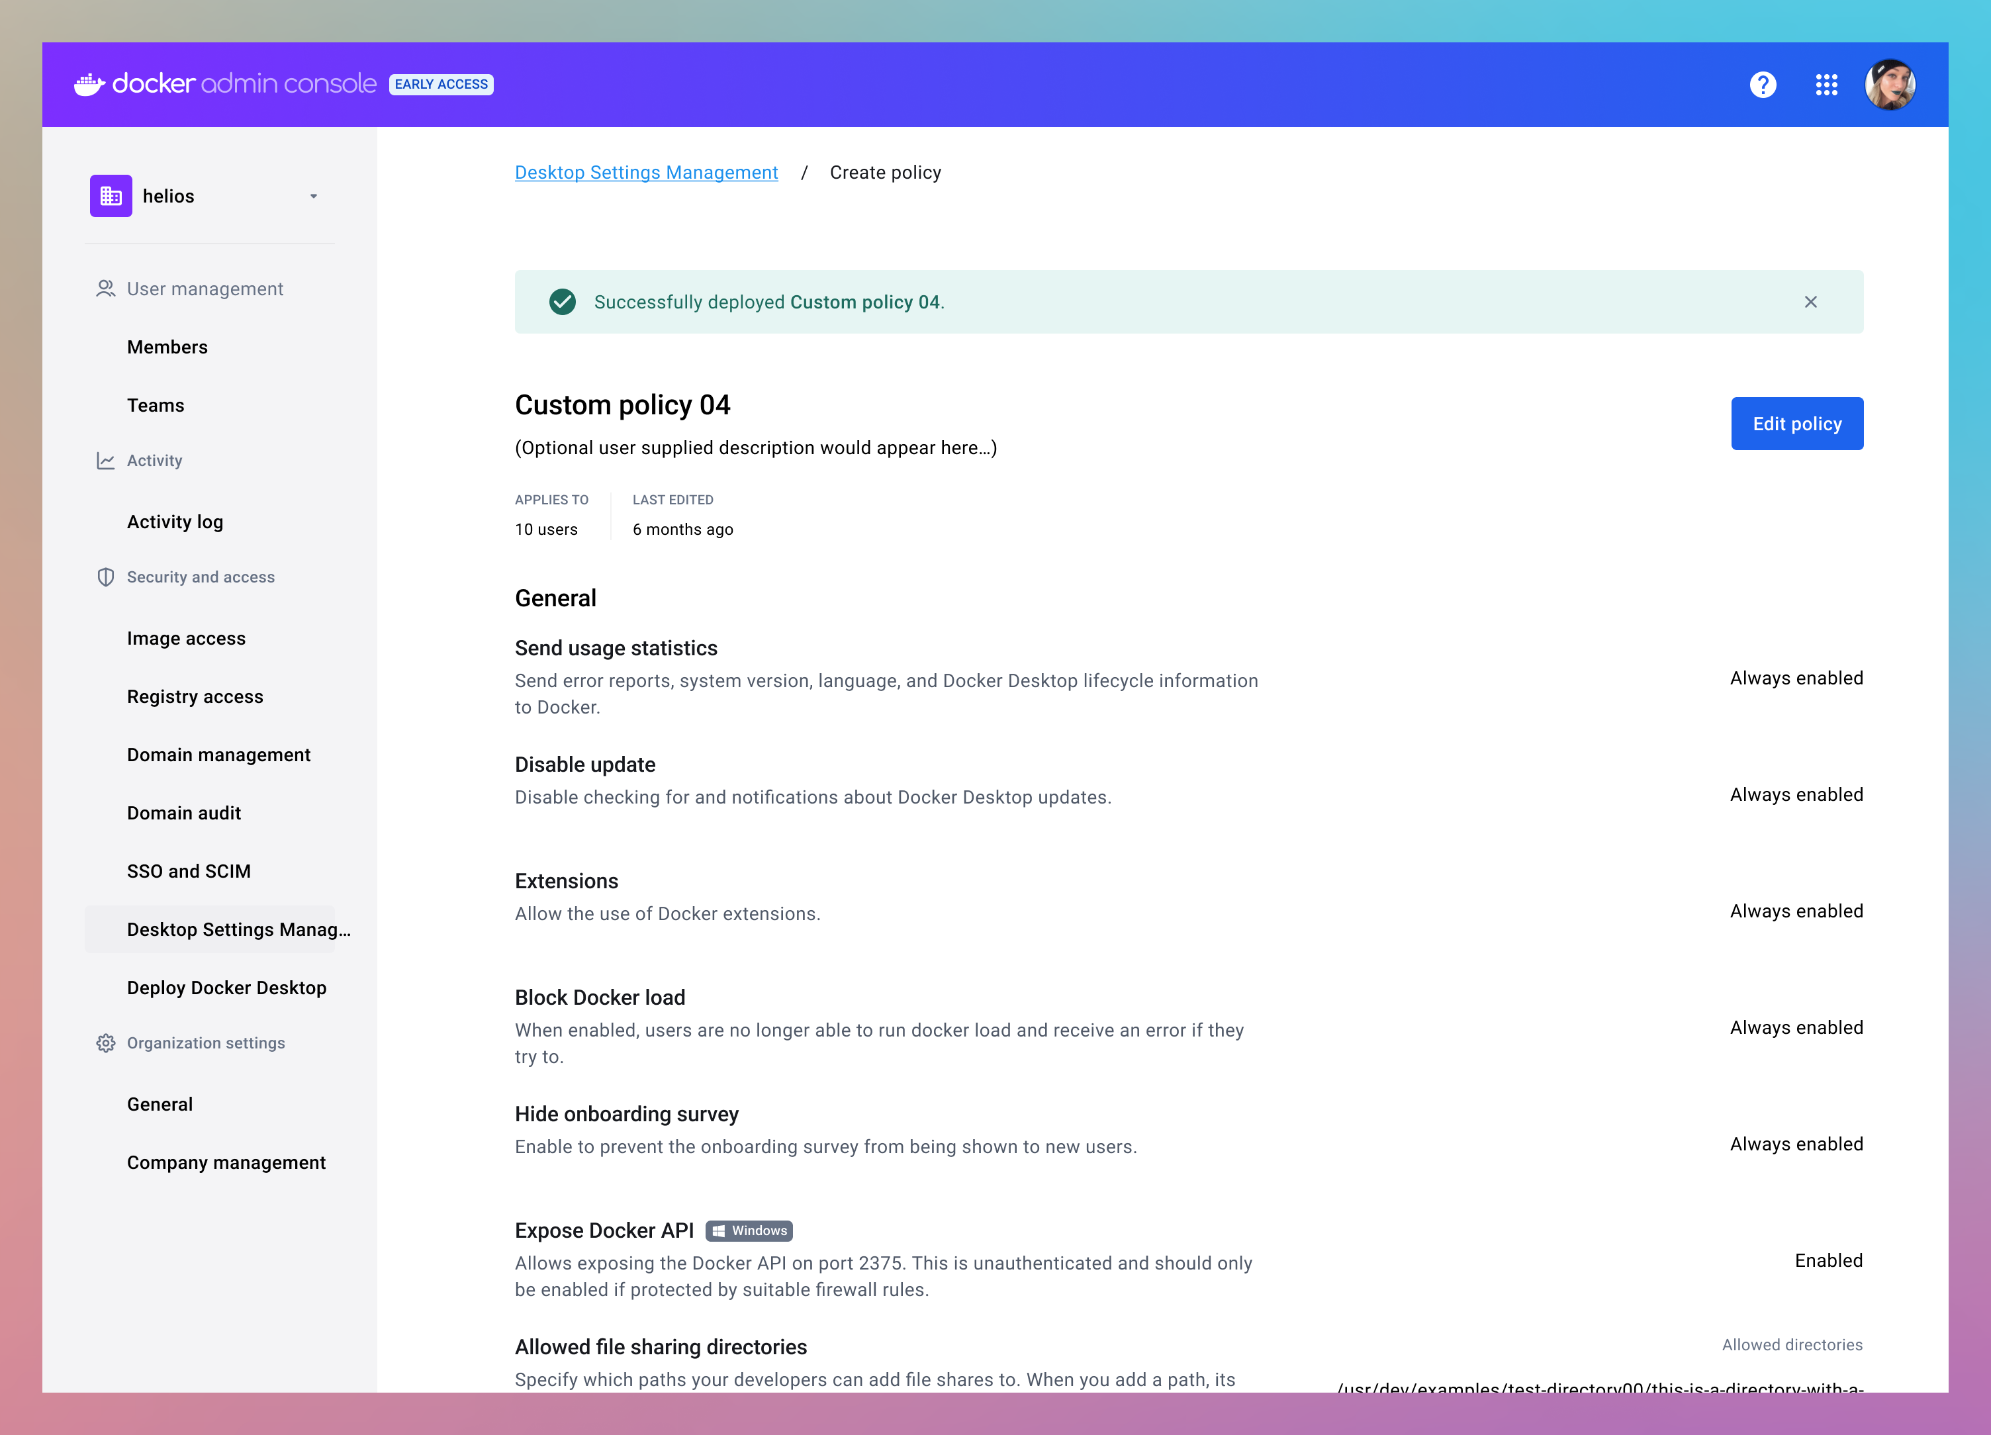Navigate to Deploy Docker Desktop
1991x1435 pixels.
tap(226, 988)
